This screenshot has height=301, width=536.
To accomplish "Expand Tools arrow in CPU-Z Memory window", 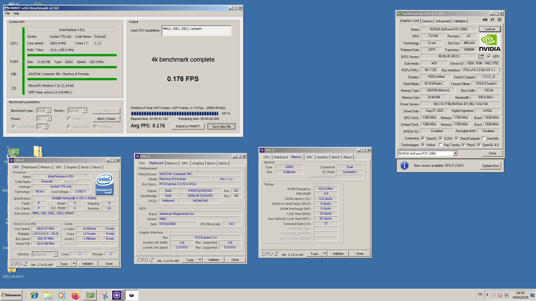I will click(x=324, y=254).
